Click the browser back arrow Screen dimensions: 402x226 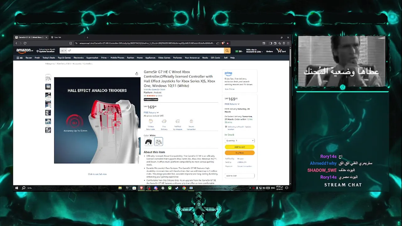[17, 43]
